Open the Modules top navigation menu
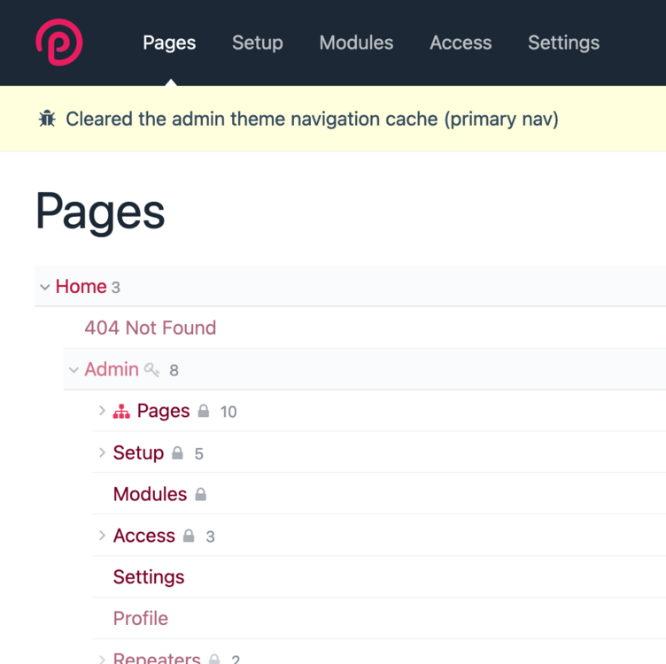This screenshot has height=664, width=666. pos(356,42)
